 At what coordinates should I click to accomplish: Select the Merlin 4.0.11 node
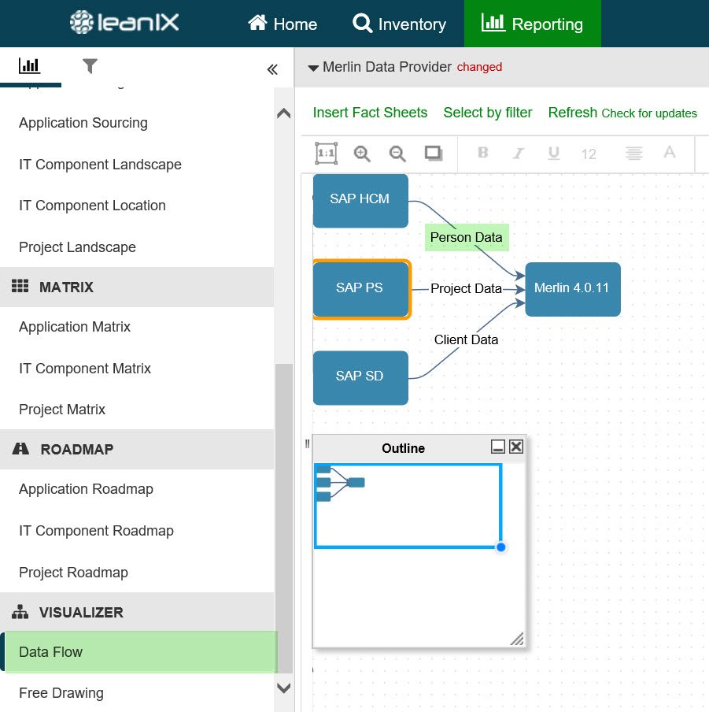(572, 289)
